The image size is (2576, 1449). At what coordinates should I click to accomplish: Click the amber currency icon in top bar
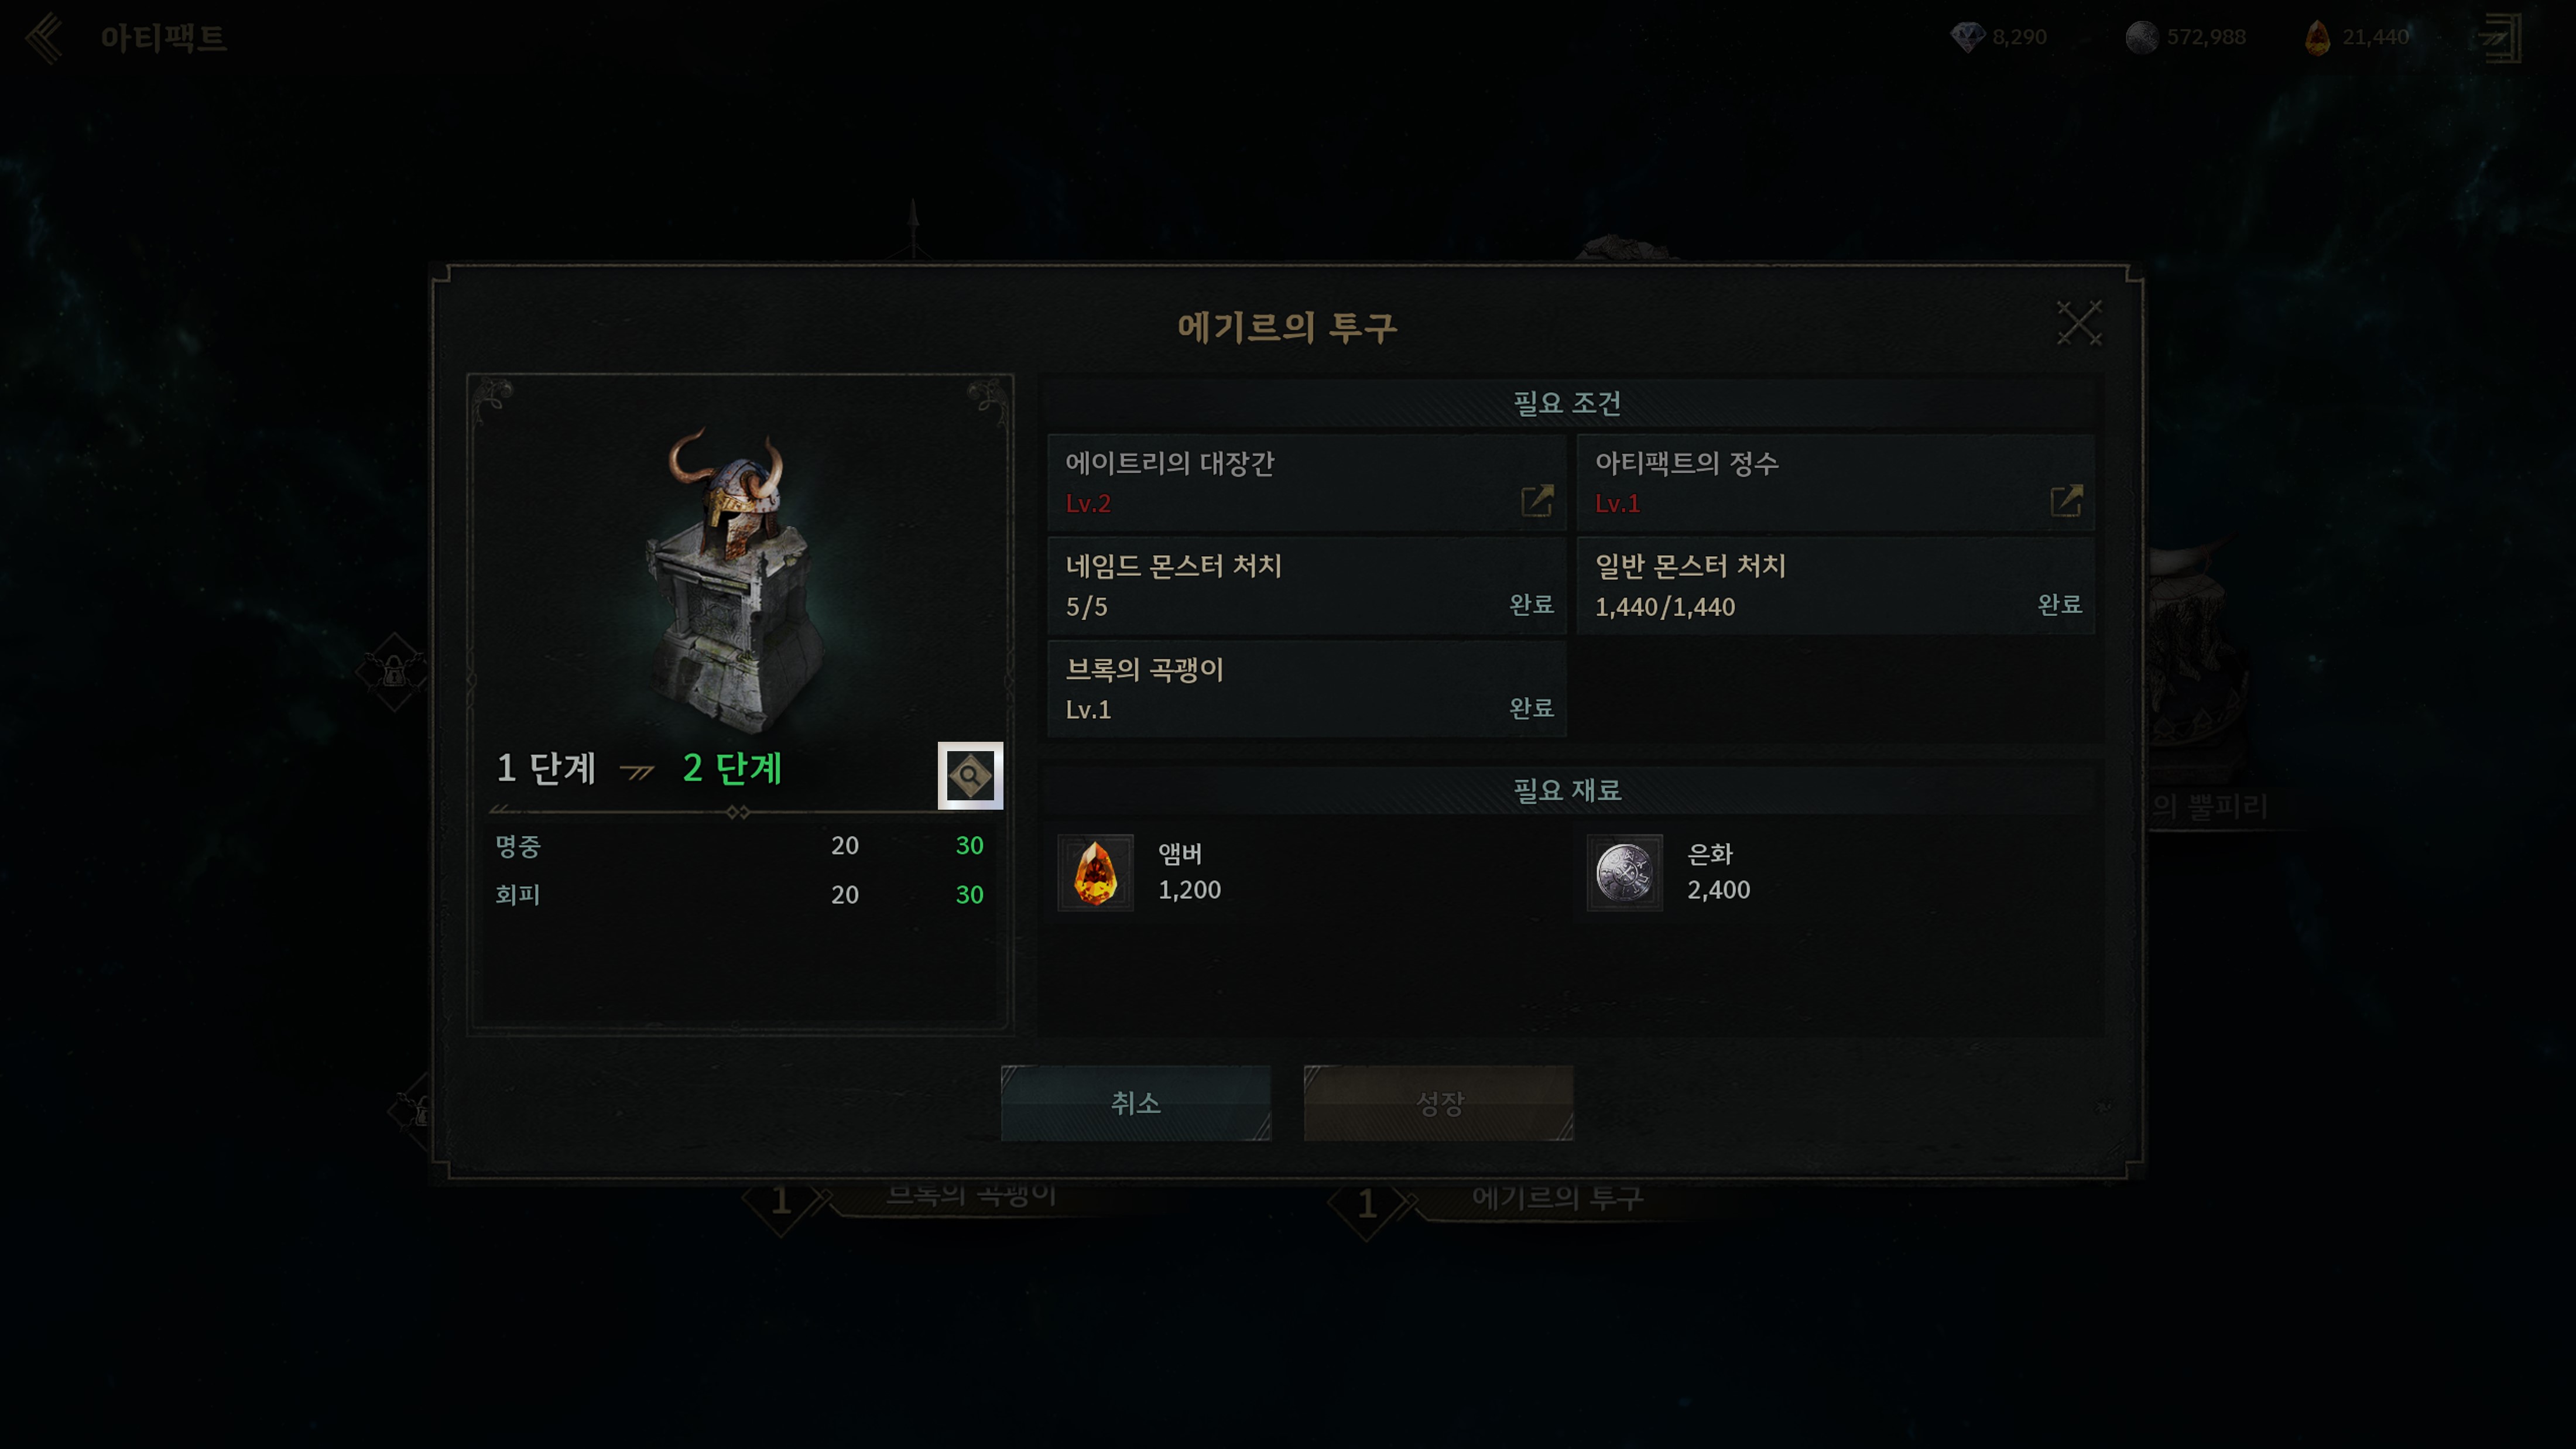coord(2317,37)
